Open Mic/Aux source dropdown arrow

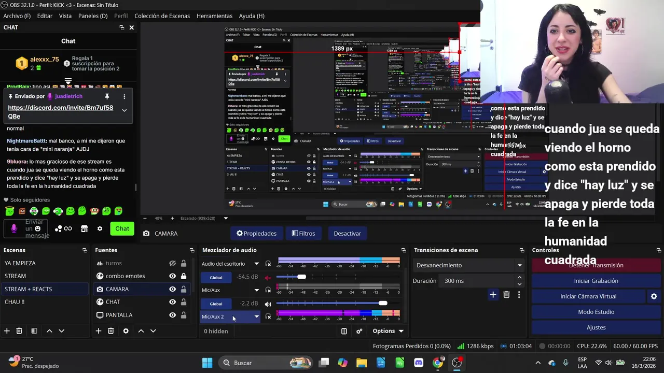click(x=256, y=290)
